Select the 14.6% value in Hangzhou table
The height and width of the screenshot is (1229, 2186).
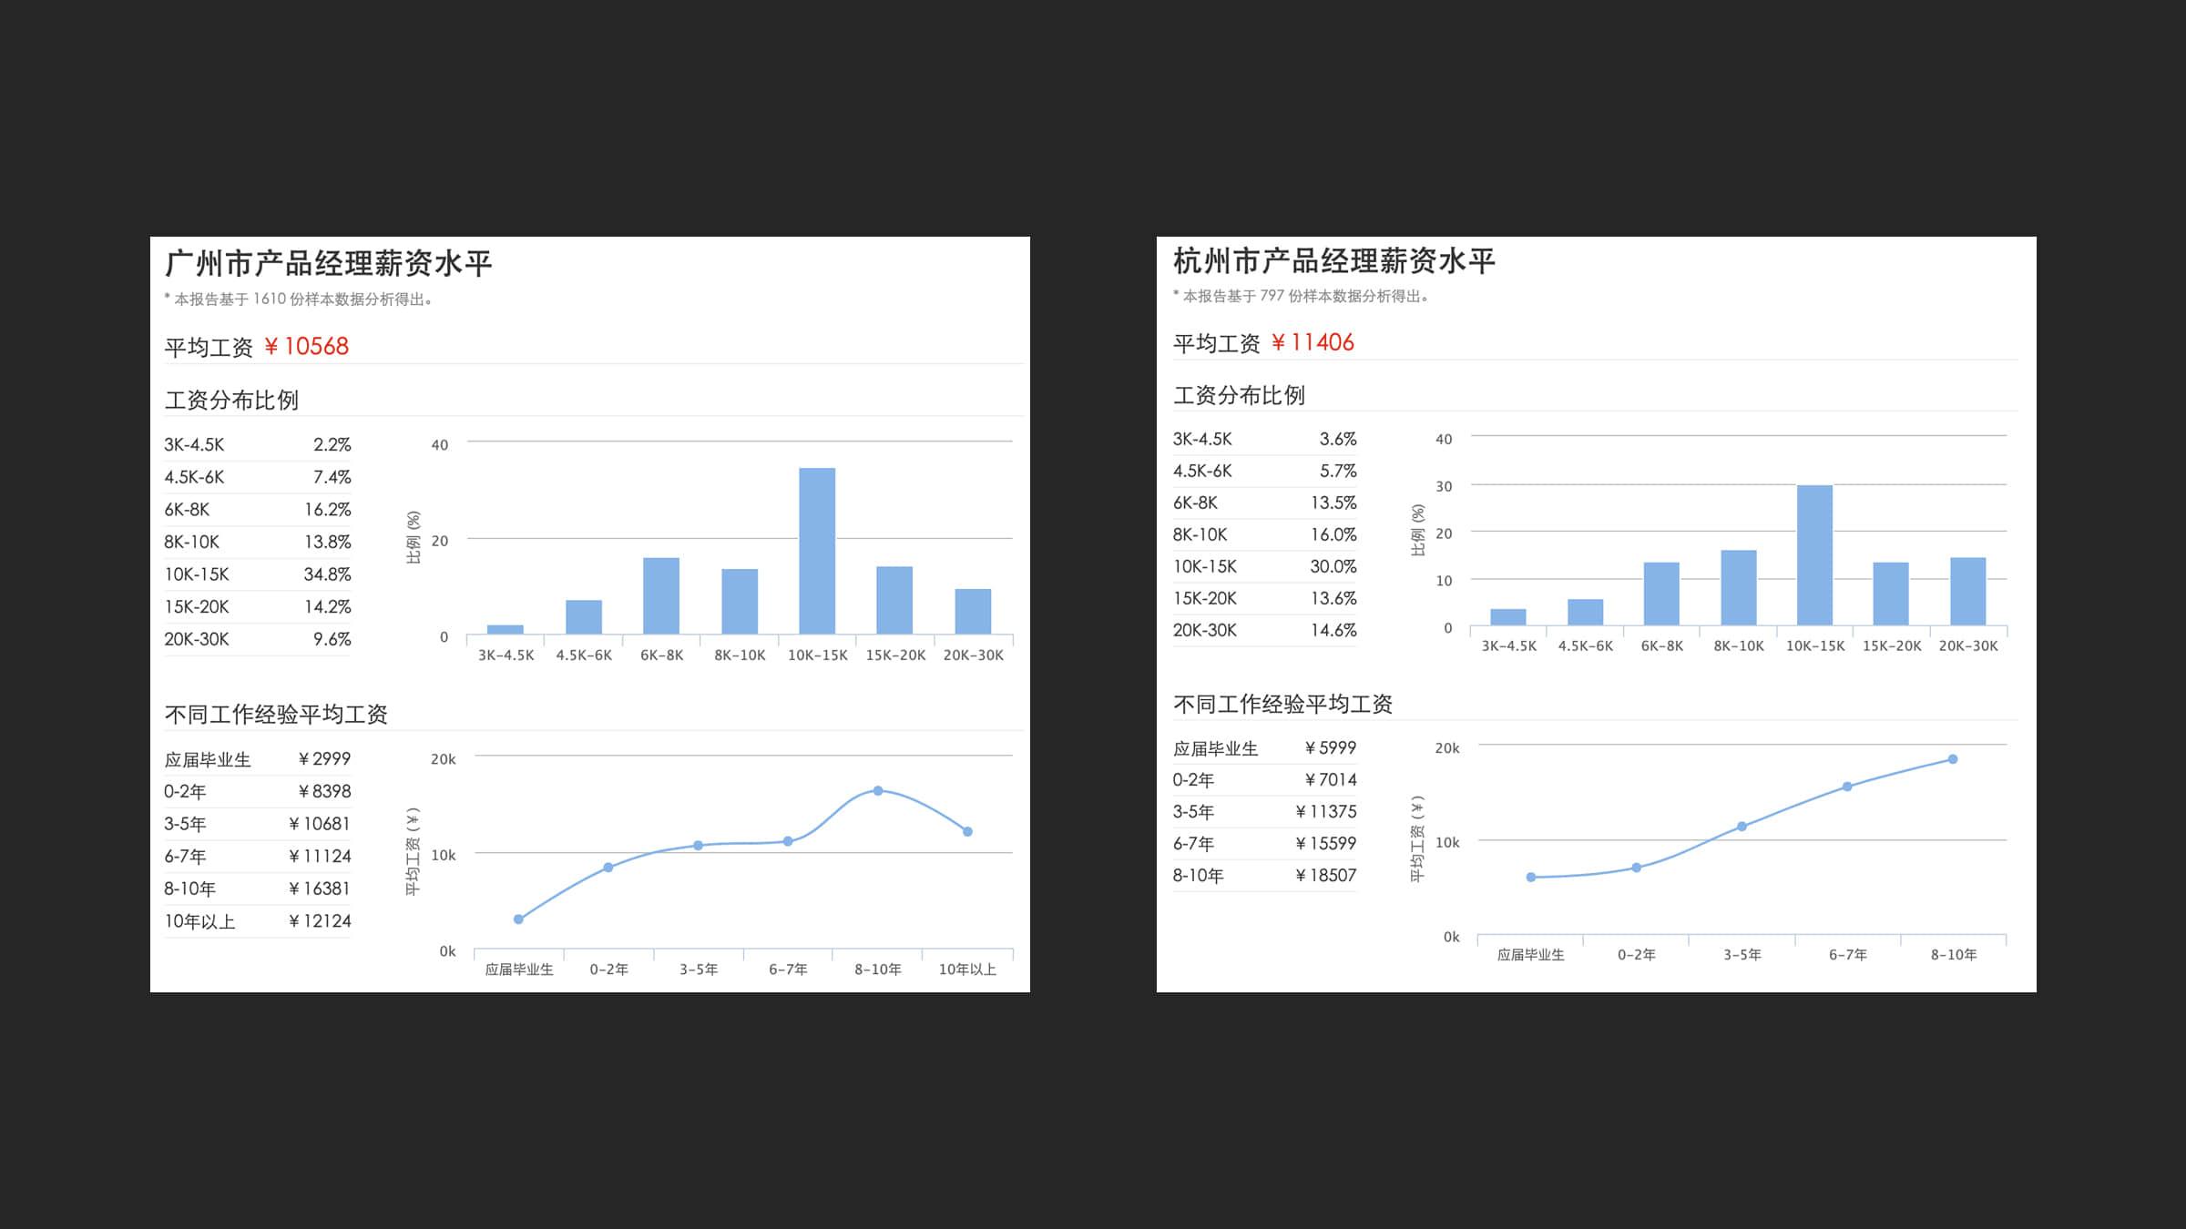click(x=1333, y=630)
